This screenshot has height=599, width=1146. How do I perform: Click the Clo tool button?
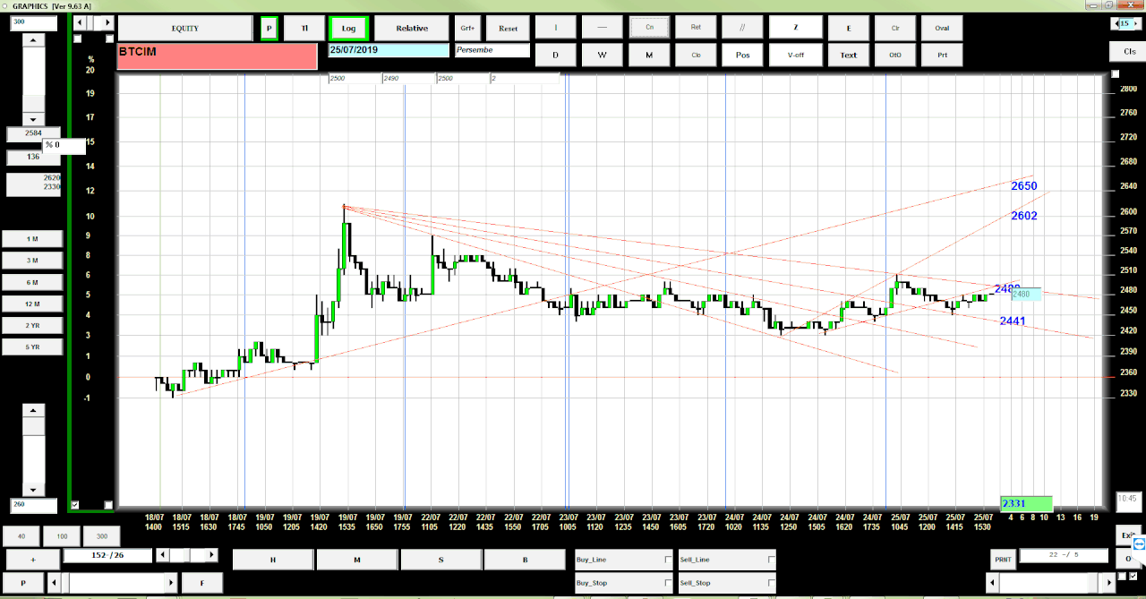pos(696,55)
